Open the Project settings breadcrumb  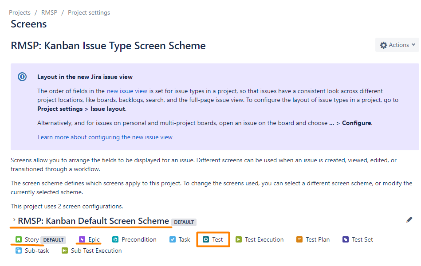click(x=89, y=12)
